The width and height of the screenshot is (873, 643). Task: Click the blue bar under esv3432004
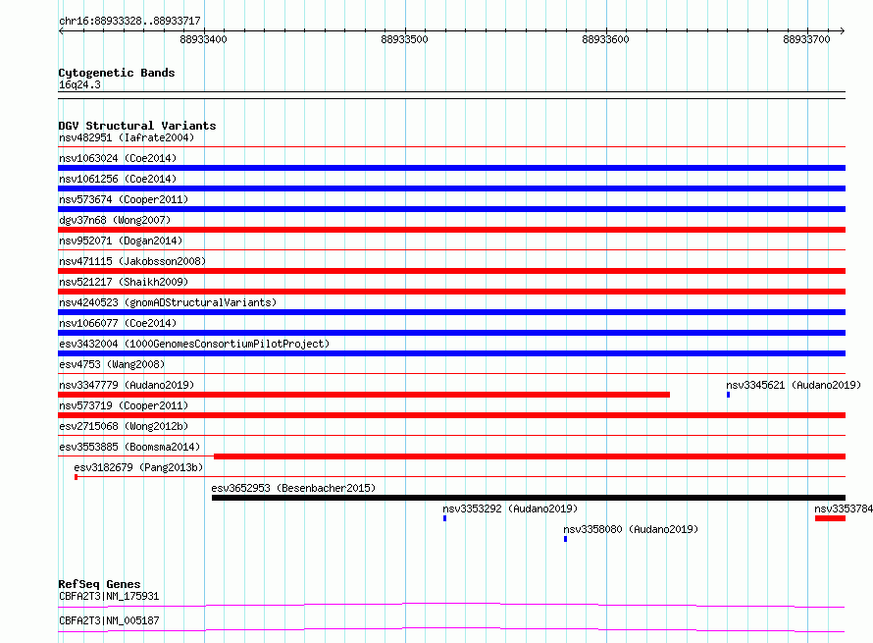click(451, 353)
